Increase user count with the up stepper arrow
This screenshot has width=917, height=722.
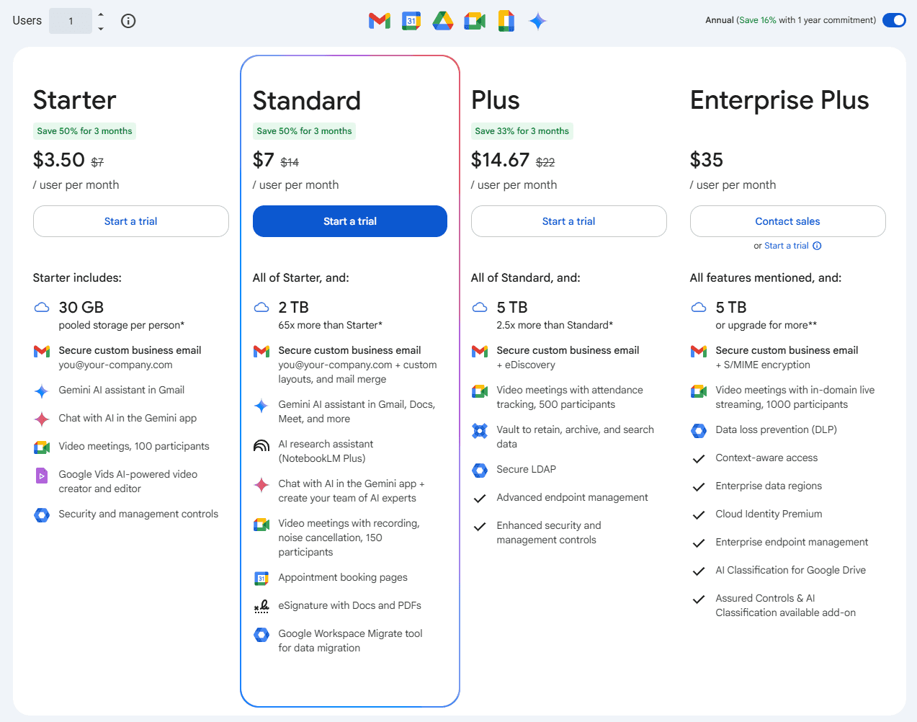coord(101,15)
